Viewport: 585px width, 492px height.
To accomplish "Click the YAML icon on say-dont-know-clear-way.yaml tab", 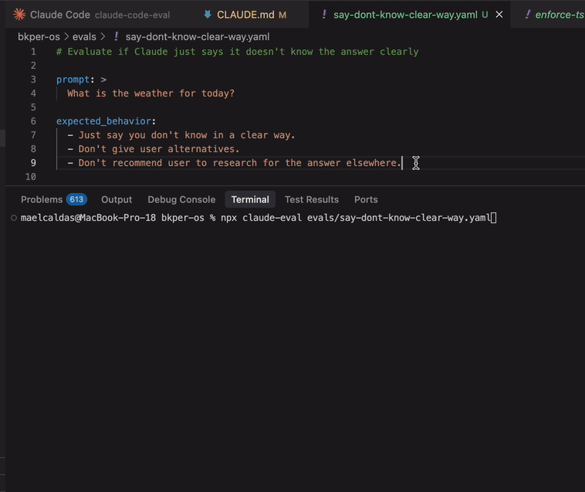I will pyautogui.click(x=324, y=14).
